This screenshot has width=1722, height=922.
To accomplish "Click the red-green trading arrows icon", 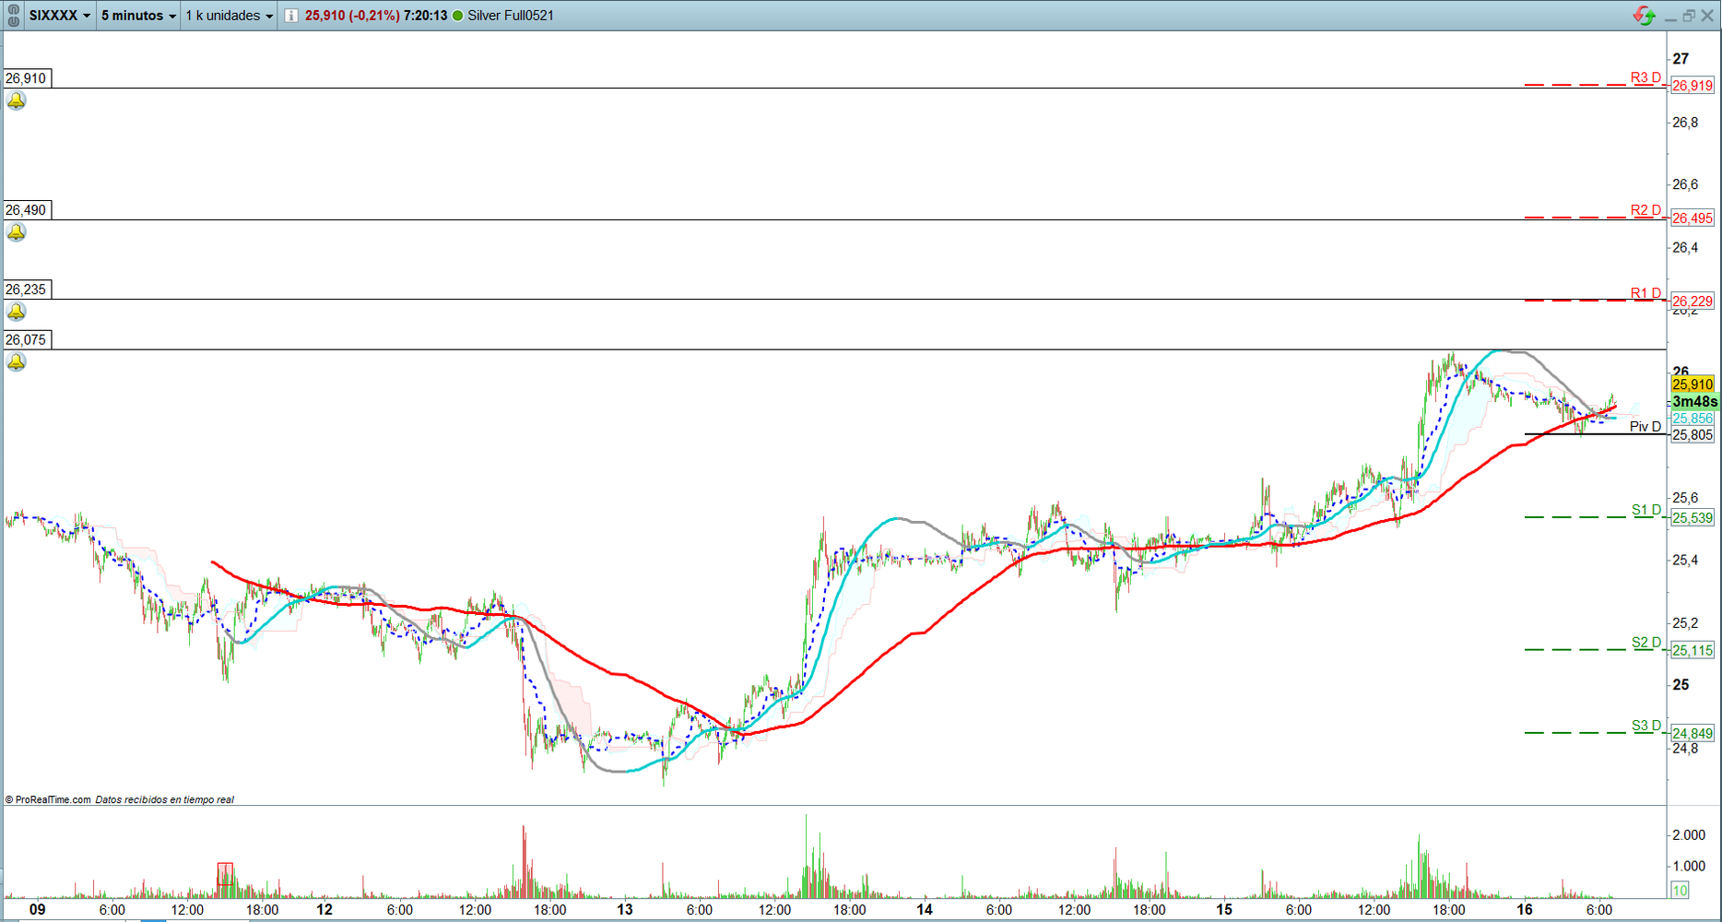I will tap(1644, 16).
